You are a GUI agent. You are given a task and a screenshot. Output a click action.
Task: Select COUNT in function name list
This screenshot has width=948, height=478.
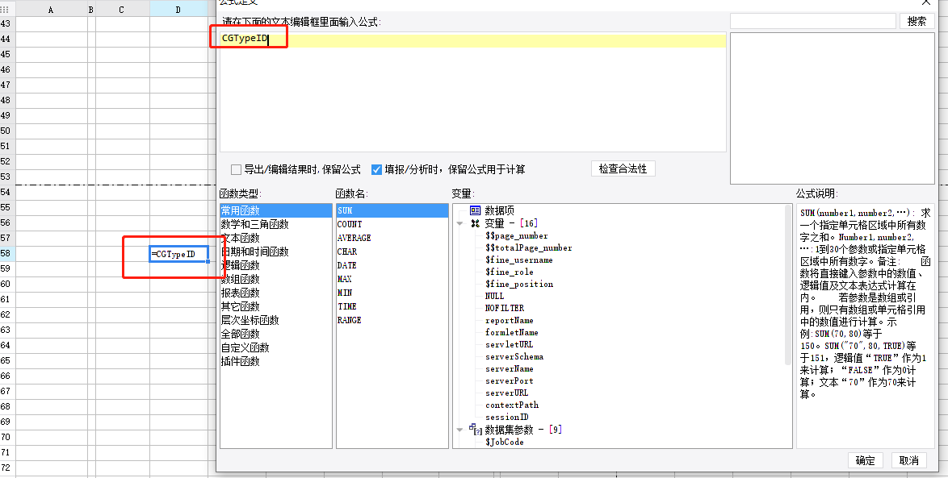point(392,225)
